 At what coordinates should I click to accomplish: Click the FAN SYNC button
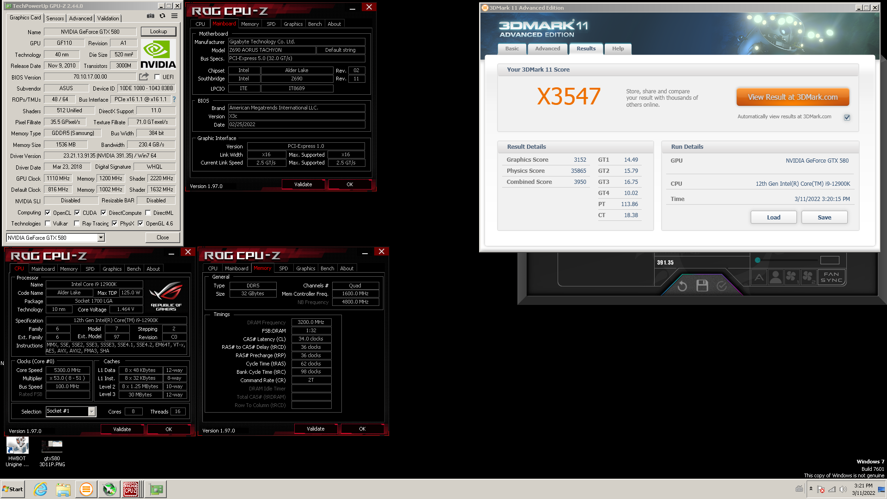[831, 277]
